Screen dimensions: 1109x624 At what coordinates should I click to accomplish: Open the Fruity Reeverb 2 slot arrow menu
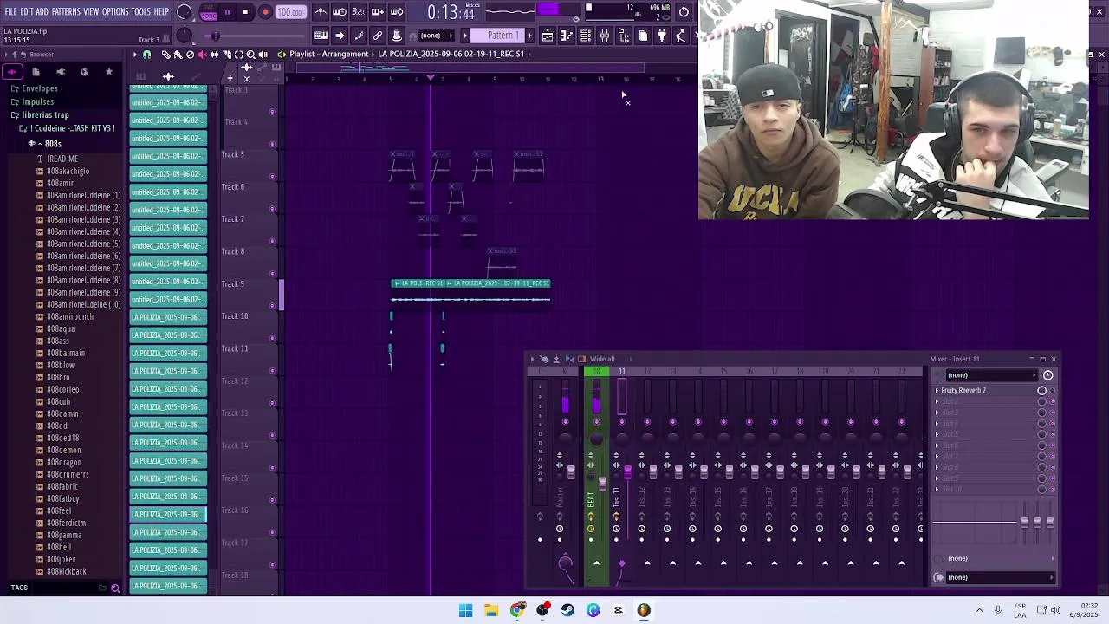[937, 391]
